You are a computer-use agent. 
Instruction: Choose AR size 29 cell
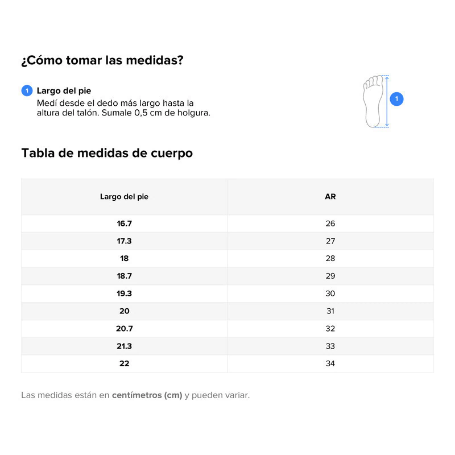tap(330, 276)
